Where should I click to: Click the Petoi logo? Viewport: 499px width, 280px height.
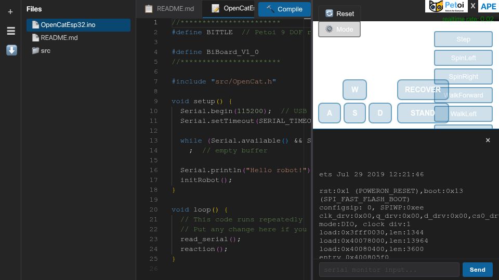click(447, 6)
